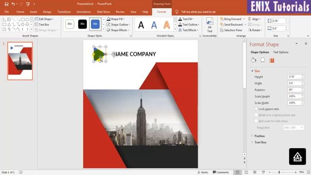This screenshot has width=311, height=175.
Task: Click Notes button in status bar
Action: pyautogui.click(x=203, y=172)
